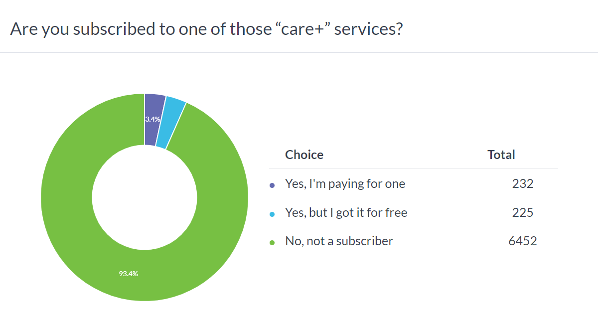The image size is (598, 329).
Task: Select "No, not a subscriber" row
Action: tap(414, 241)
